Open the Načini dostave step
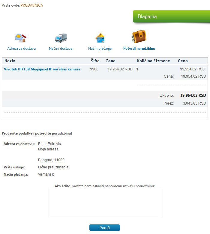 coord(61,49)
